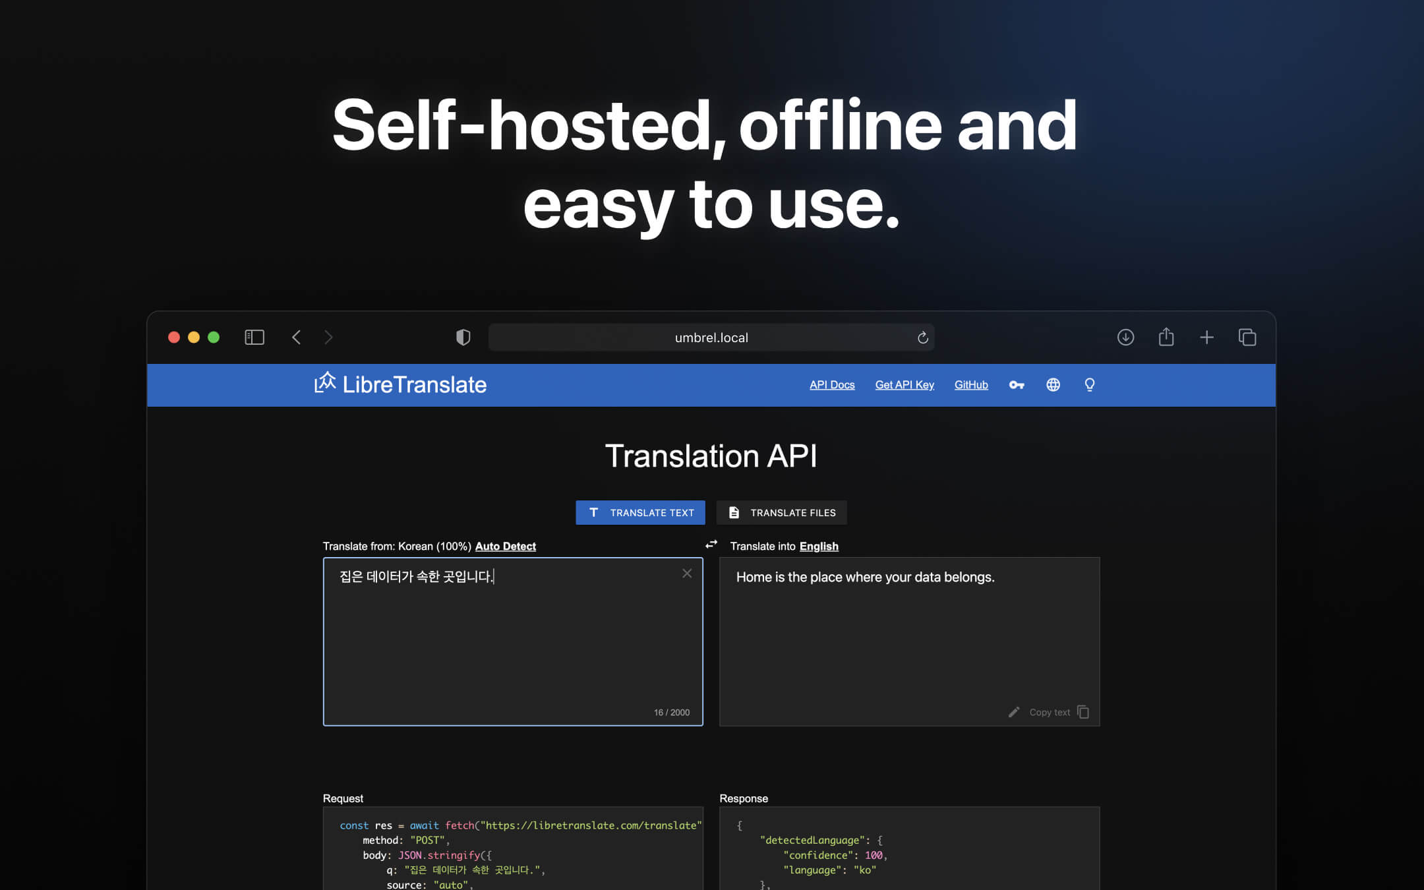Toggle the Safari sidebar icon
This screenshot has height=890, width=1424.
tap(254, 337)
